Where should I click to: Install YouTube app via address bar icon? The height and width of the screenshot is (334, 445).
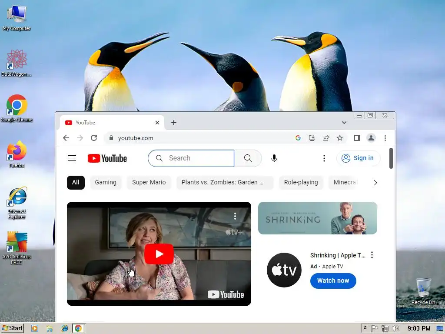[312, 138]
